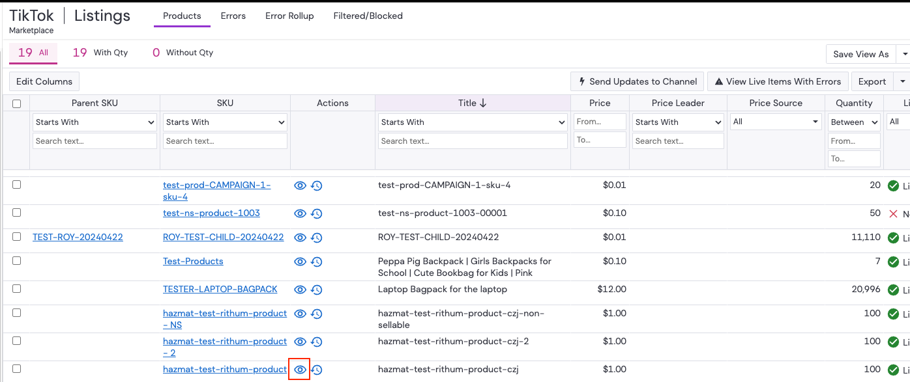Click Send Updates to Channel button

(x=637, y=81)
